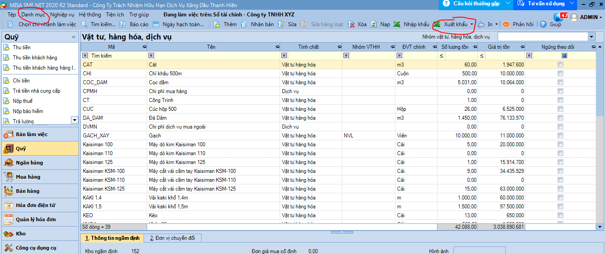
Task: Expand the Tư vấn sử dụng dropdown
Action: click(x=572, y=4)
